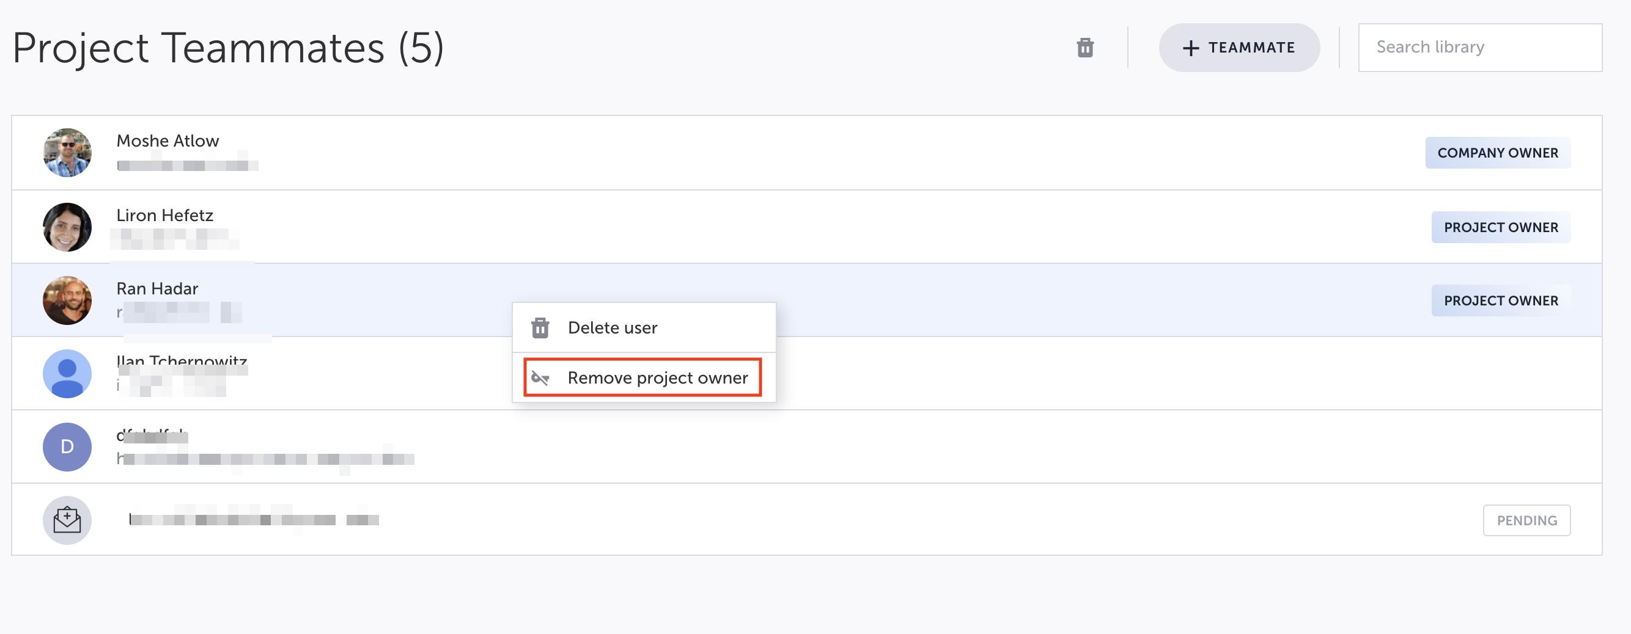Image resolution: width=1631 pixels, height=634 pixels.
Task: Focus the Search library input field
Action: [x=1479, y=48]
